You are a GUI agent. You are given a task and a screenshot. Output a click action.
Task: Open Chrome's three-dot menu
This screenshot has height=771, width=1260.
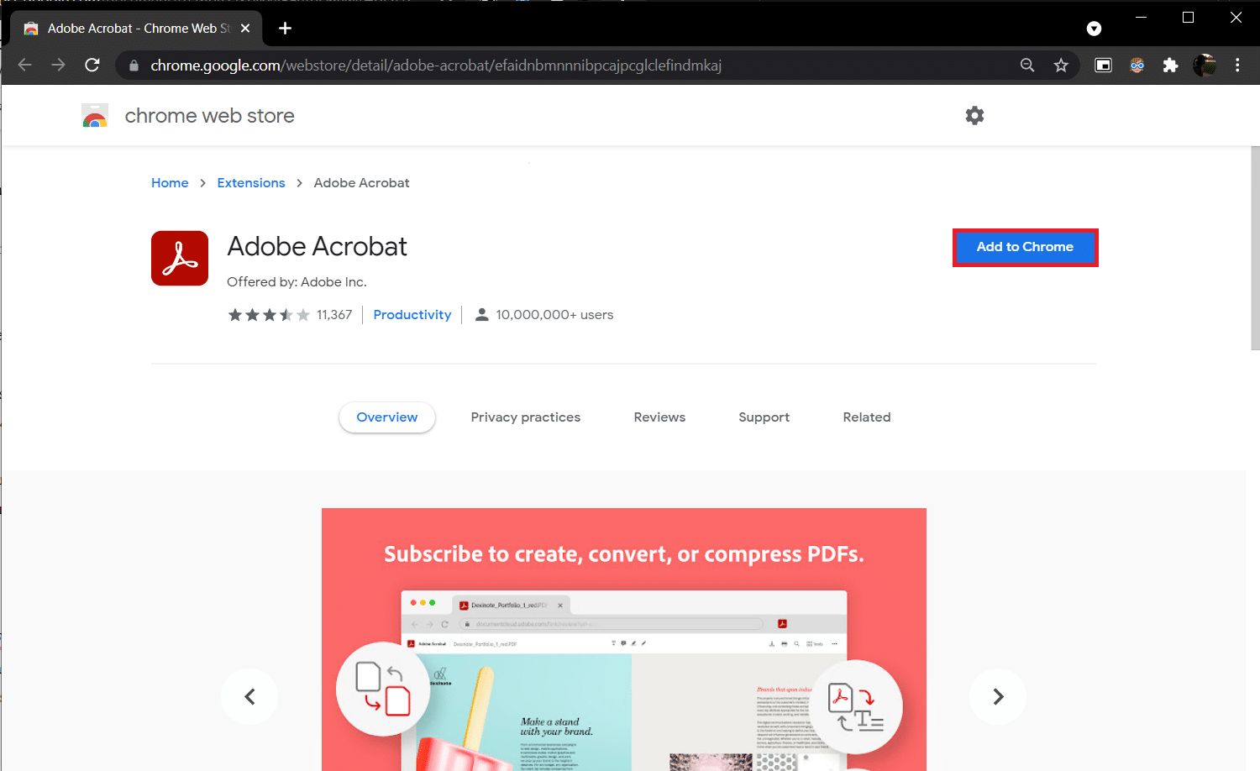(1237, 66)
